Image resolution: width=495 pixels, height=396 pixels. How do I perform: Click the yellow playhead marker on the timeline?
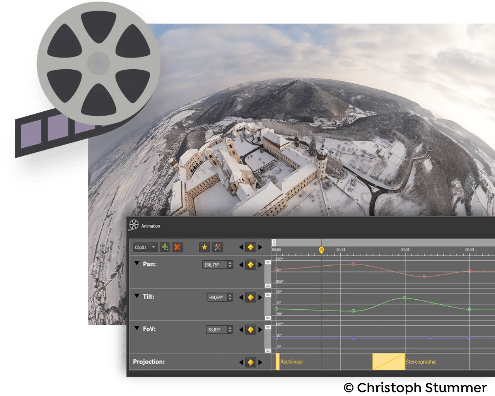pyautogui.click(x=322, y=249)
